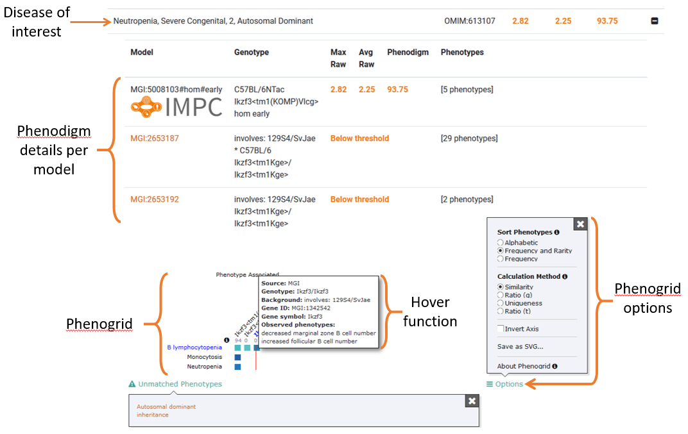
Task: Click info icon beside Calculation Method
Action: [565, 277]
